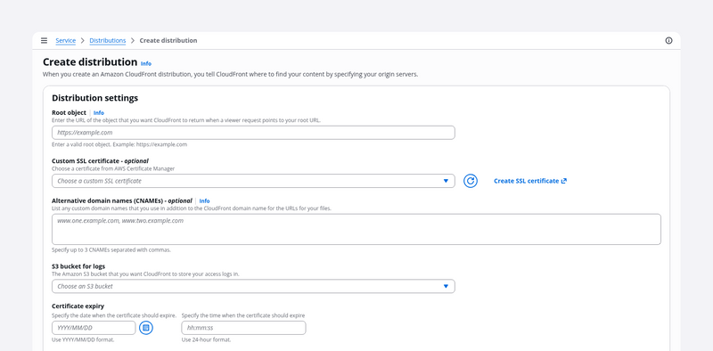Click the breadcrumb chevron after Distributions

click(x=133, y=40)
